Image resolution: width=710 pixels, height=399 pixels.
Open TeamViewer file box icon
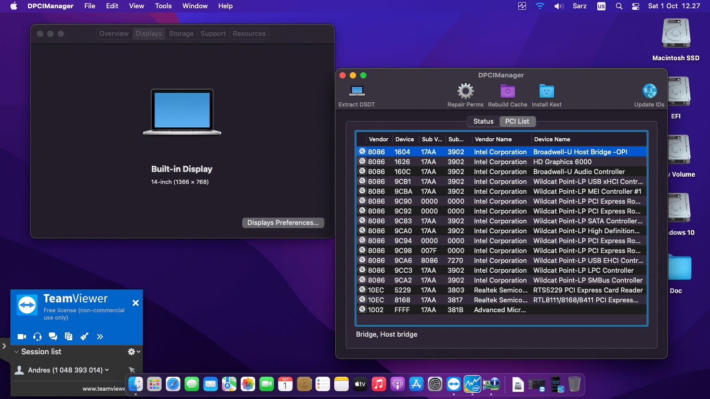(69, 337)
